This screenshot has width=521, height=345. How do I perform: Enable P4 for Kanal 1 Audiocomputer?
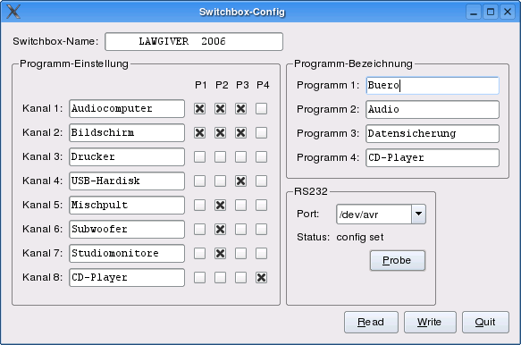(x=262, y=109)
